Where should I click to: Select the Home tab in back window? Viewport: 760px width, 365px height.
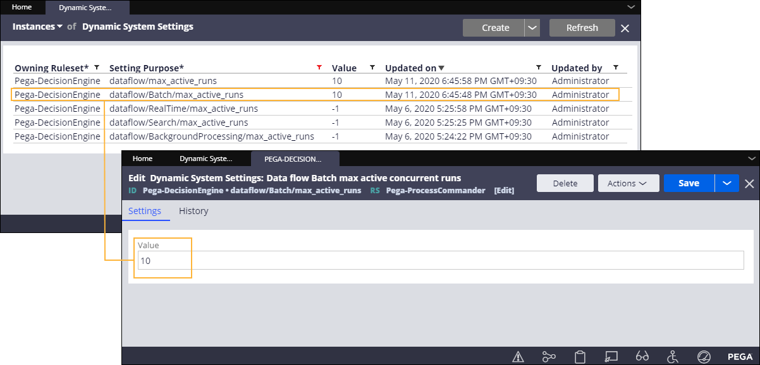22,8
